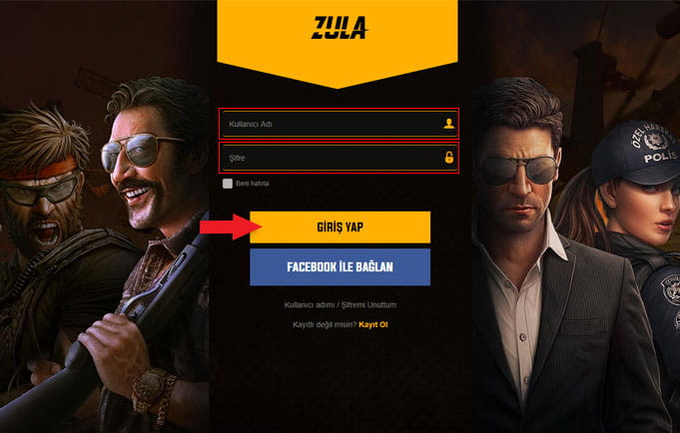The image size is (680, 433).
Task: Click the red arrow pointing to Giriş Yap
Action: [x=231, y=226]
